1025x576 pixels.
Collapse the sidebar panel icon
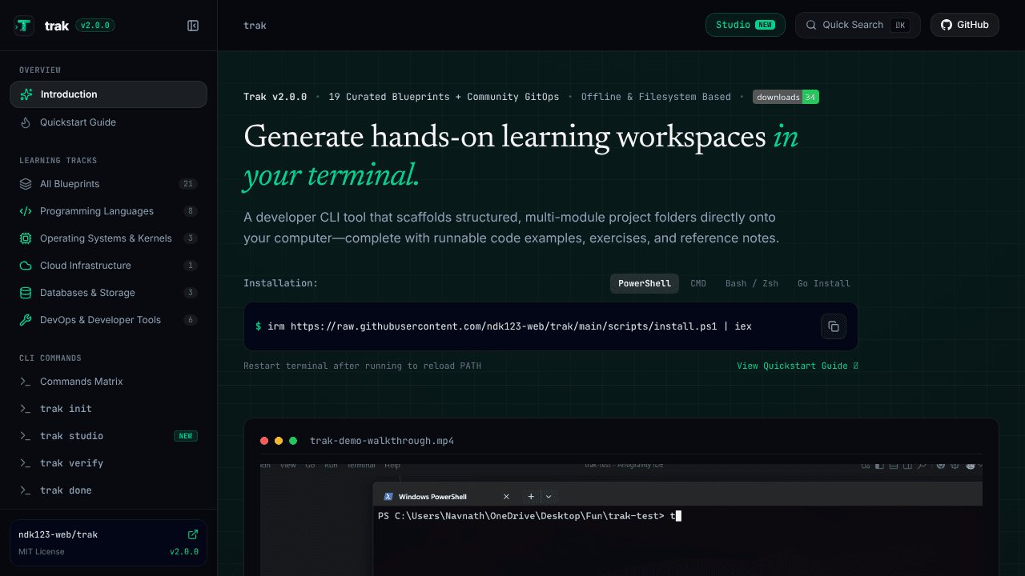click(193, 26)
